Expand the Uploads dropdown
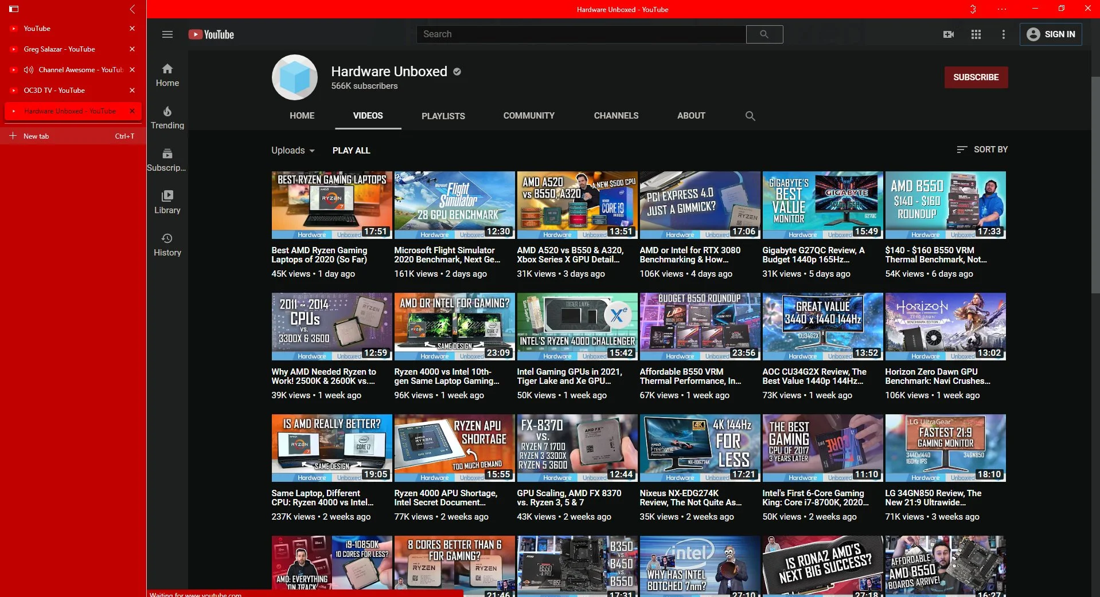This screenshot has width=1100, height=597. click(293, 151)
